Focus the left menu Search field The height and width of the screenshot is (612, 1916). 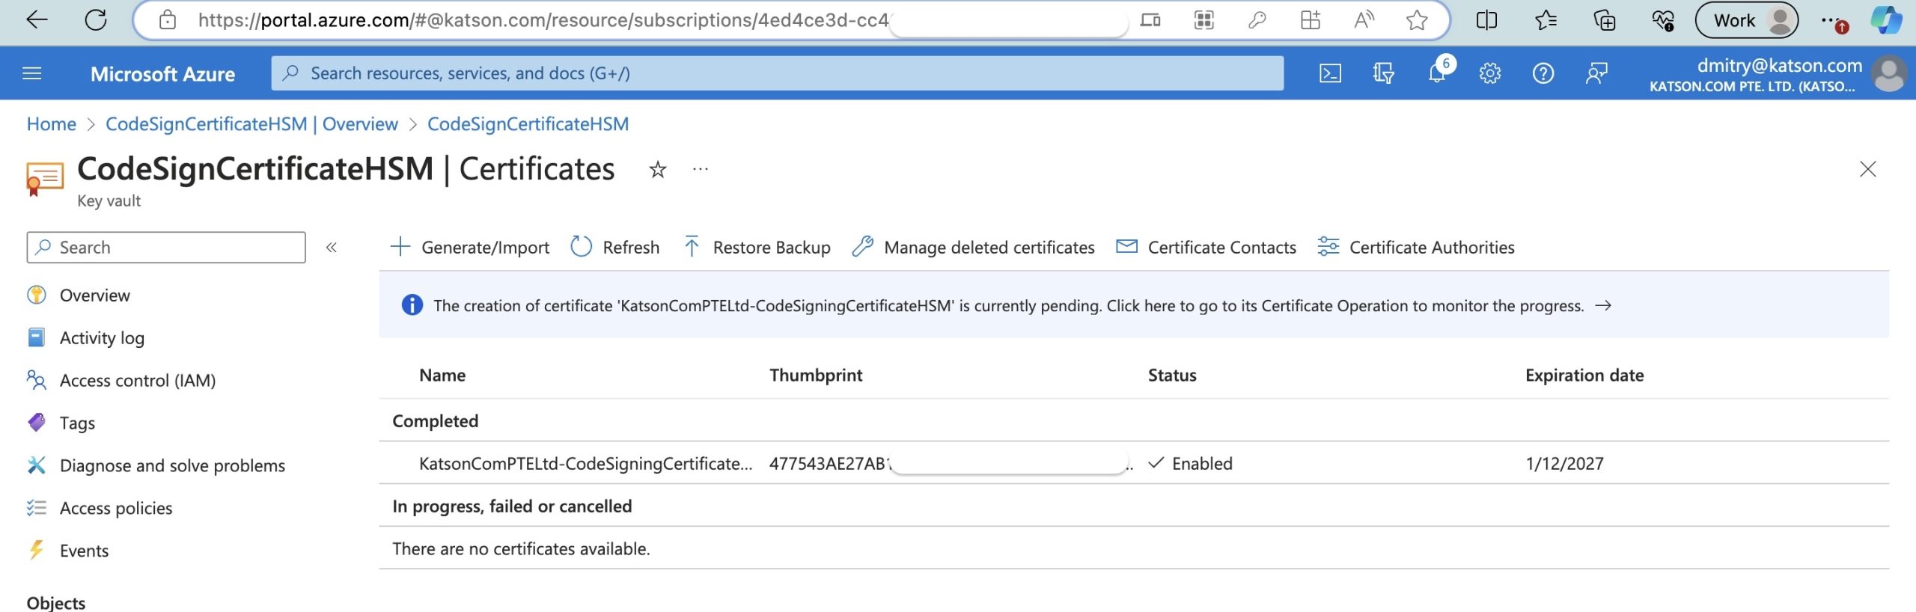pyautogui.click(x=166, y=248)
